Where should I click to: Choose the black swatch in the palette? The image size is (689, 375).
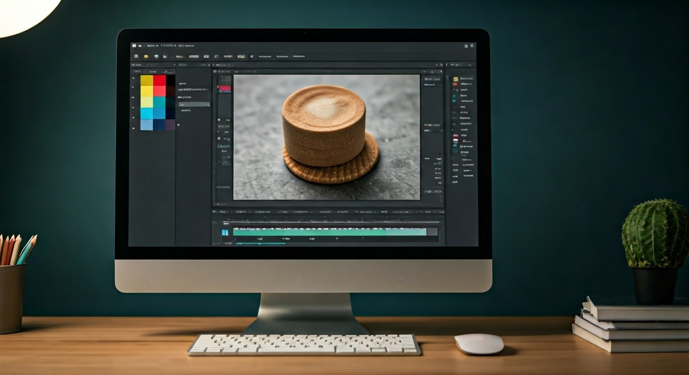coord(170,81)
